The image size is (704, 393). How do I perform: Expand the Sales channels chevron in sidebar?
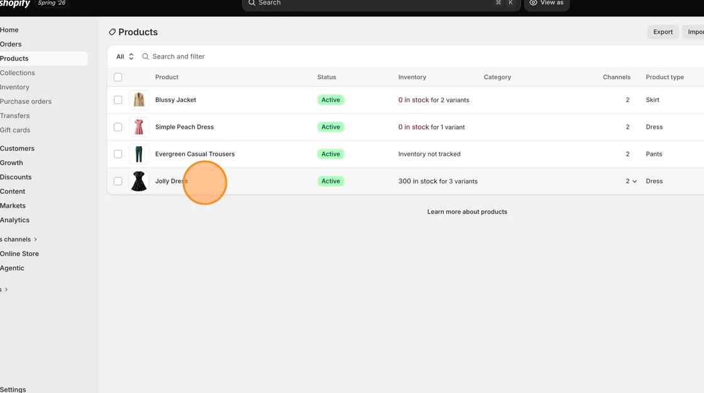pos(35,240)
